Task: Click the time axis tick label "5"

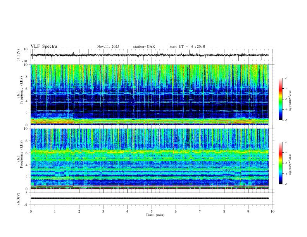Action: (x=152, y=211)
